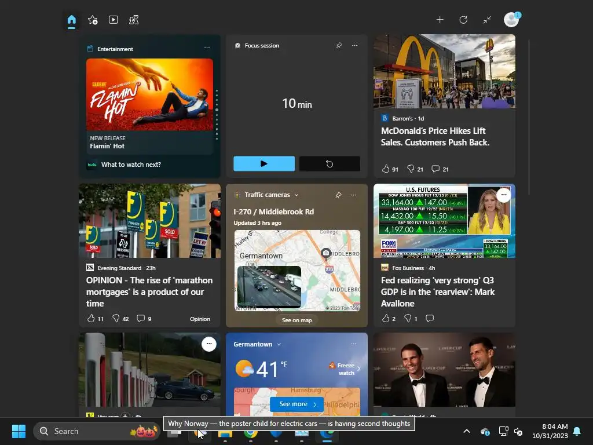This screenshot has height=445, width=593.
Task: Click the See on map button
Action: 297,320
